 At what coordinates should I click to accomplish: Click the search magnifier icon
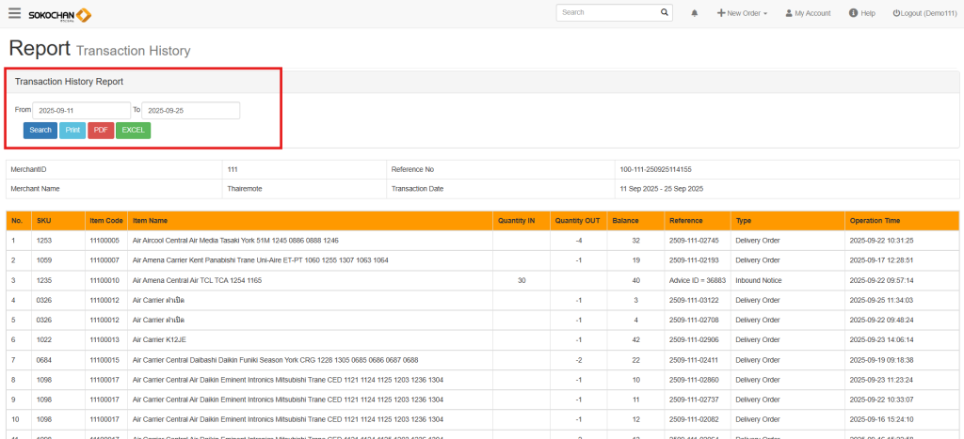(665, 13)
